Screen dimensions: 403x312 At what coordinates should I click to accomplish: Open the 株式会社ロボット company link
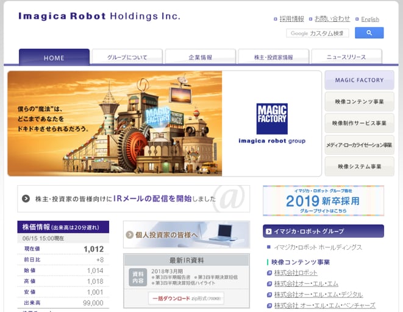pyautogui.click(x=296, y=273)
